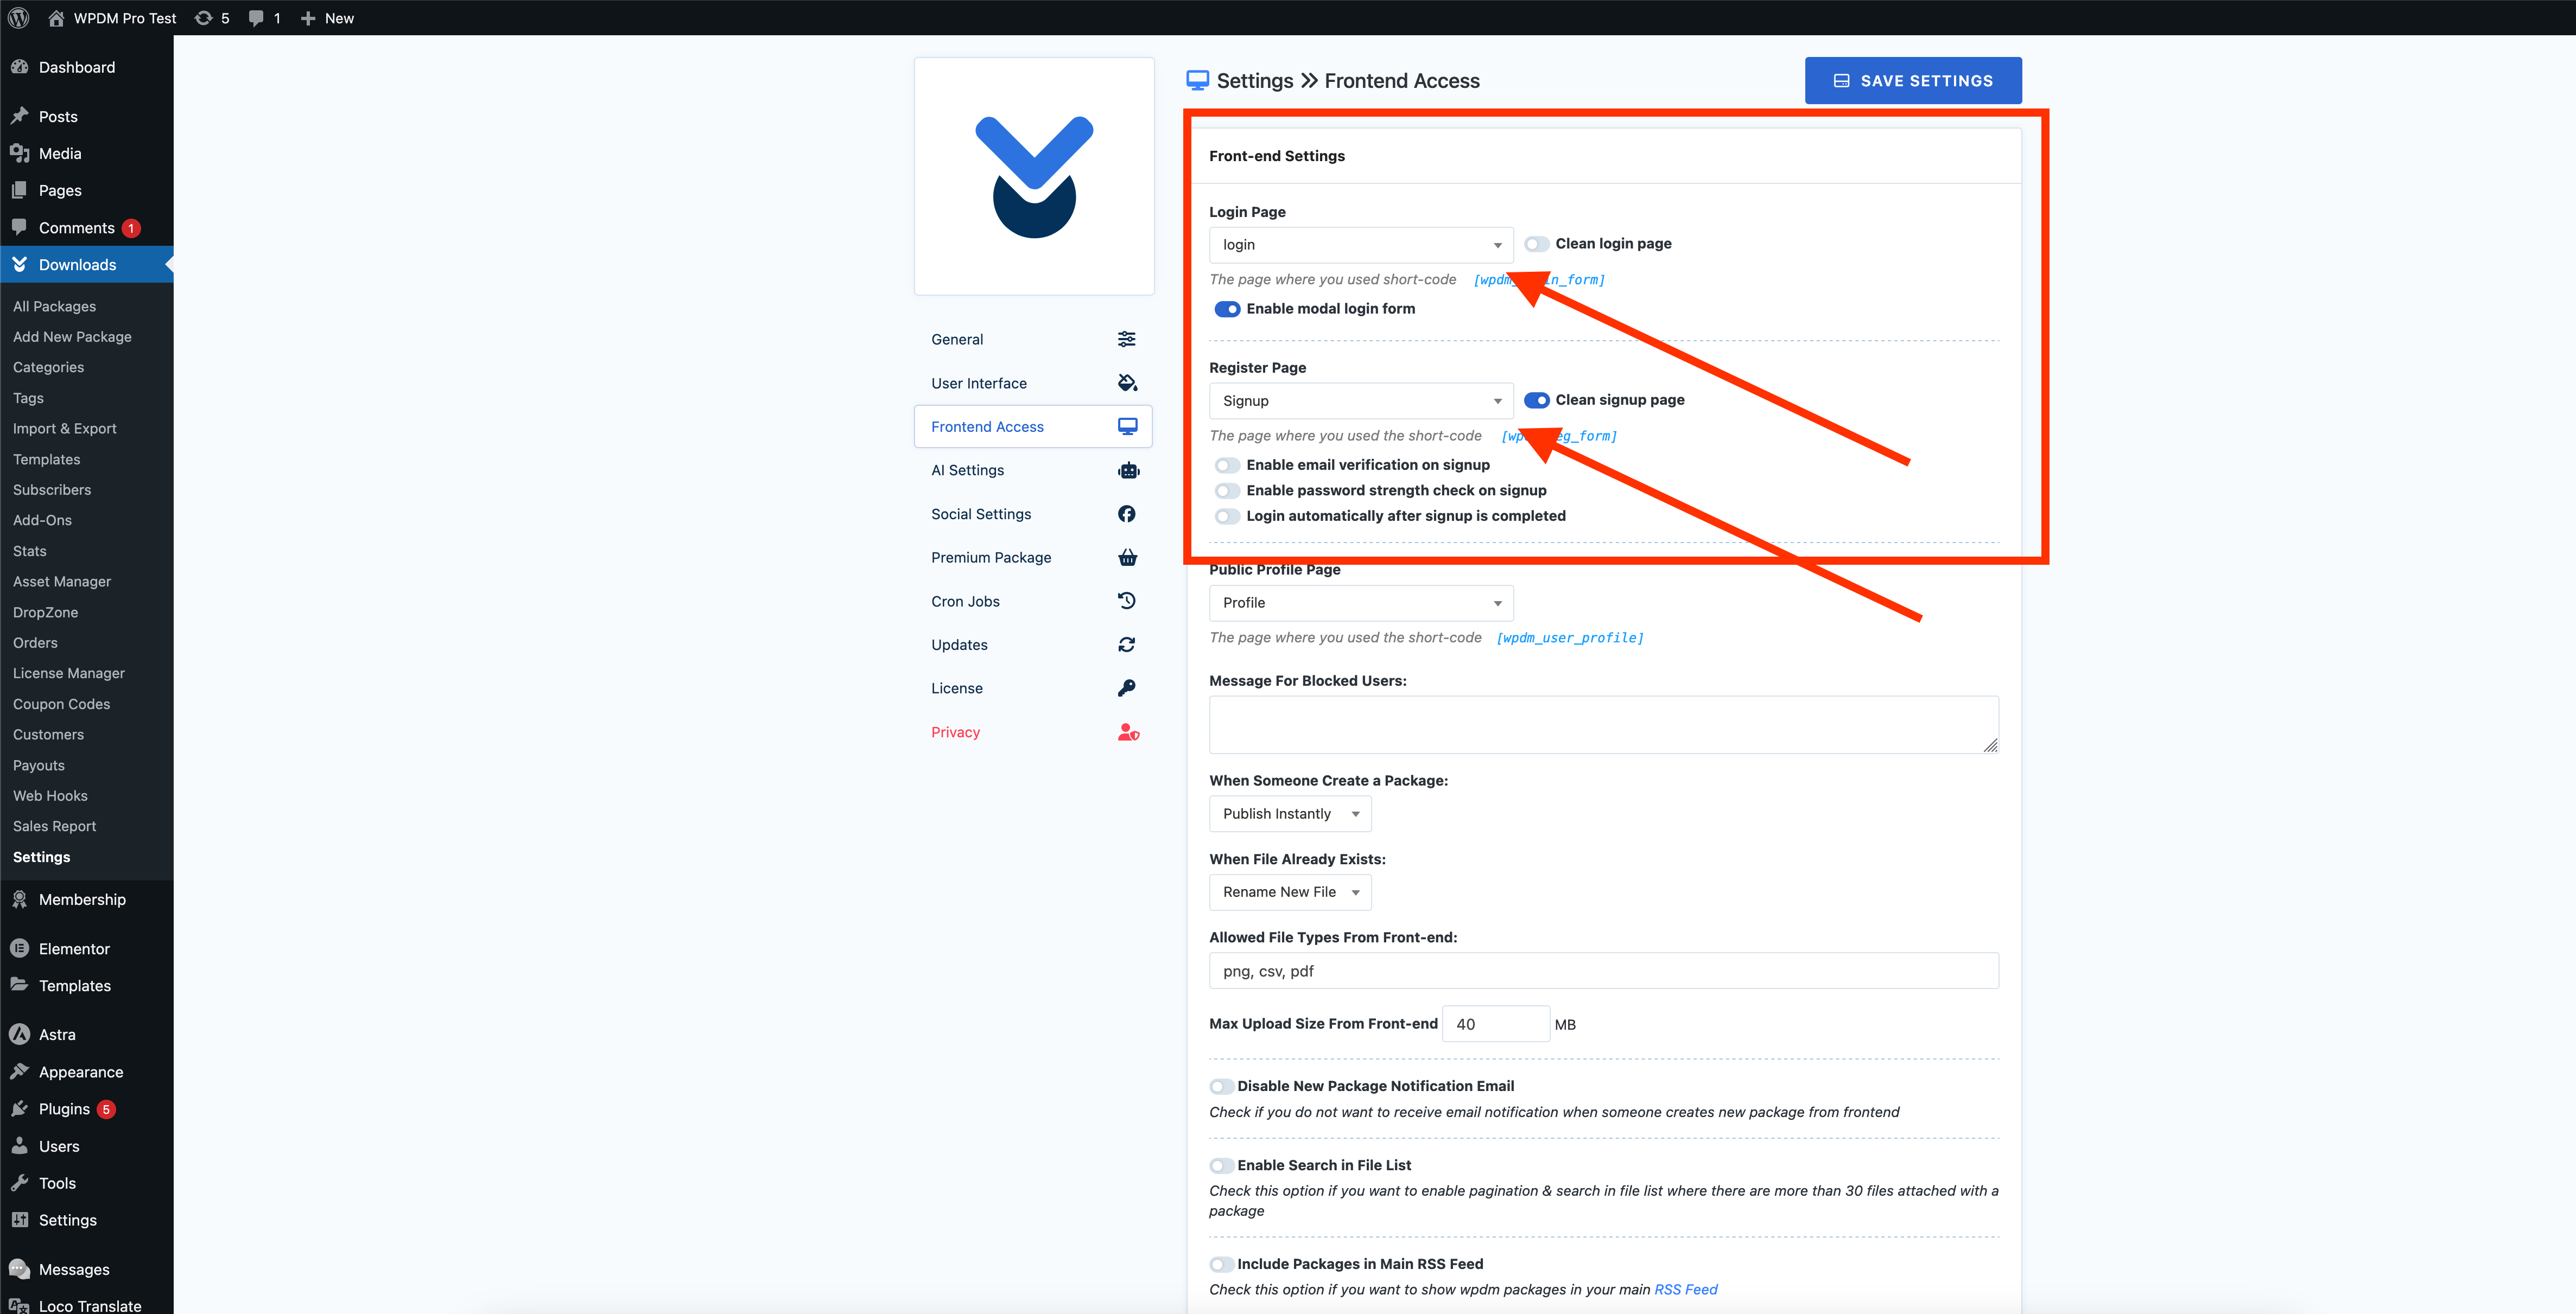
Task: Click the License key icon
Action: point(1127,687)
